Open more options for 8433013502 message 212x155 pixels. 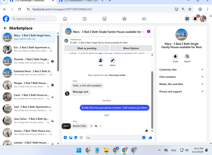[100, 126]
